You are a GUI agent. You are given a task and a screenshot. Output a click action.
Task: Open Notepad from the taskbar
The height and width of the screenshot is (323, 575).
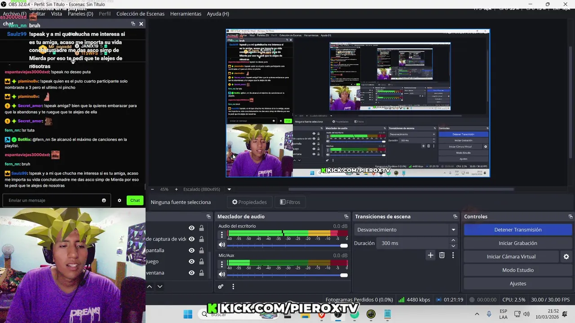pyautogui.click(x=388, y=314)
